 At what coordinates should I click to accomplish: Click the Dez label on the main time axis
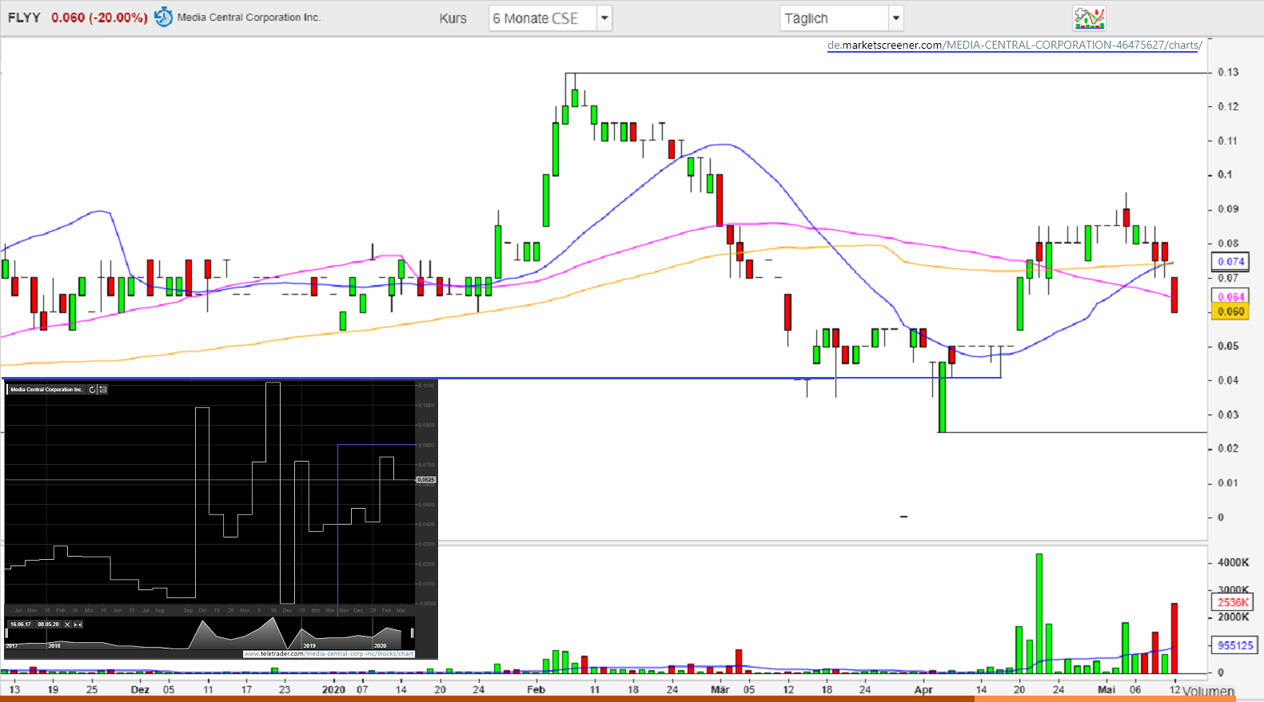pyautogui.click(x=140, y=689)
